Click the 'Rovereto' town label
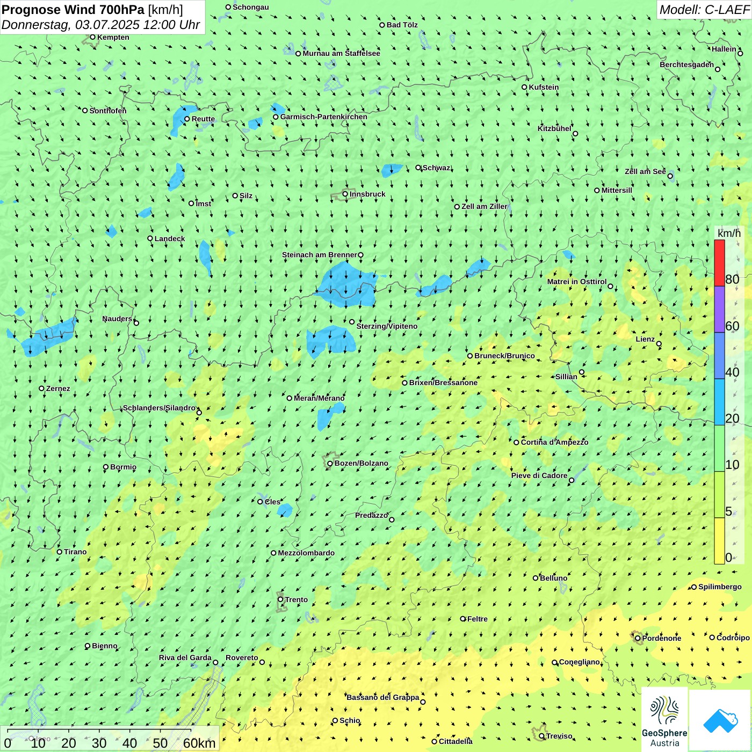 tap(242, 657)
